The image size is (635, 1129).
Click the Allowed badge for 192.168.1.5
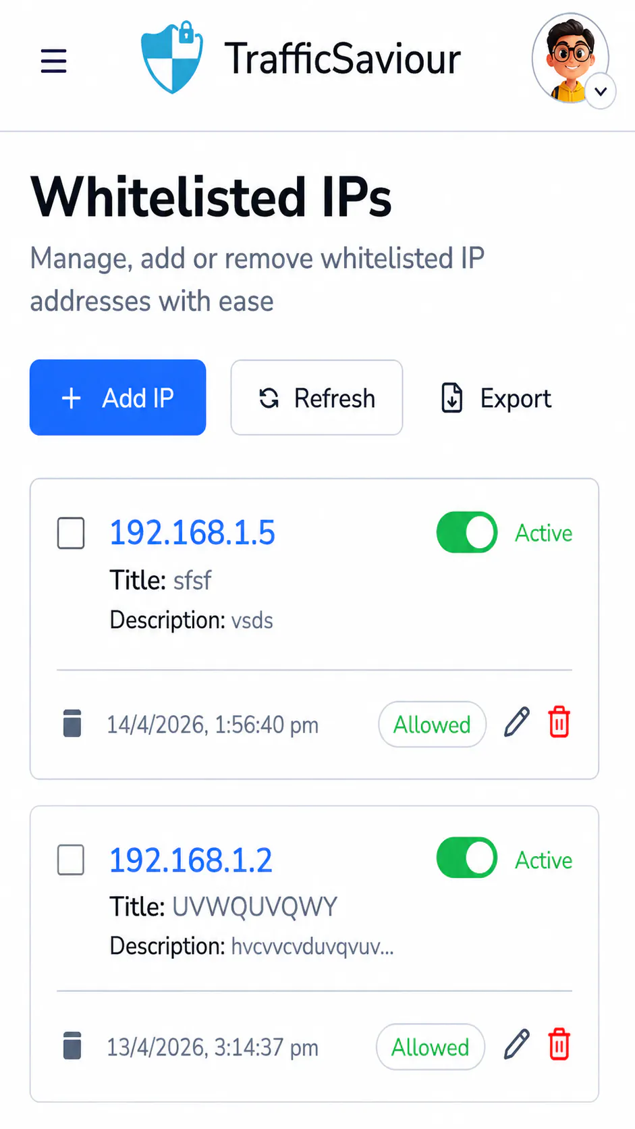(x=432, y=725)
